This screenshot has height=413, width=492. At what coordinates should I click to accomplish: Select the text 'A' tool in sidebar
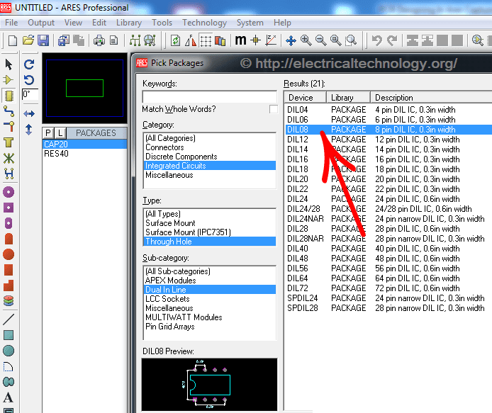tap(9, 397)
